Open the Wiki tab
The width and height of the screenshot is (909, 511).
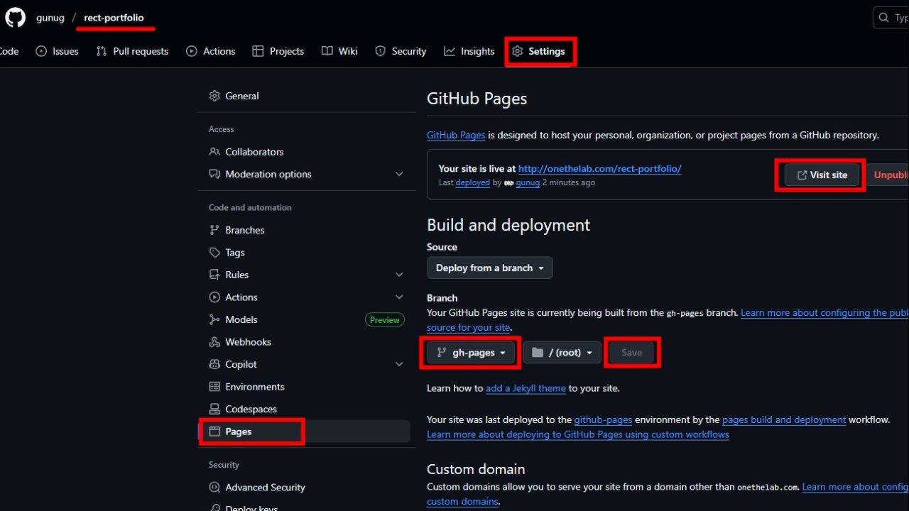coord(339,51)
